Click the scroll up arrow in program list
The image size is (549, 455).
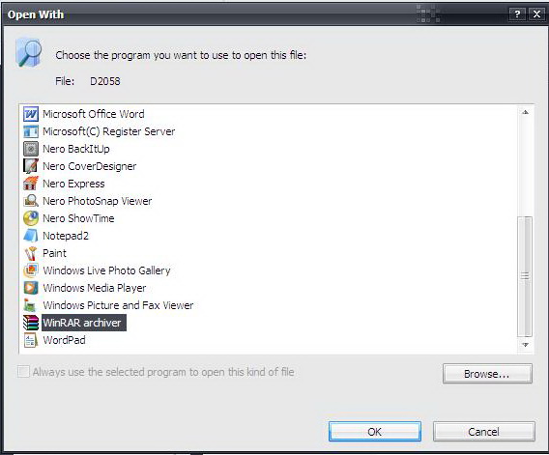[525, 112]
